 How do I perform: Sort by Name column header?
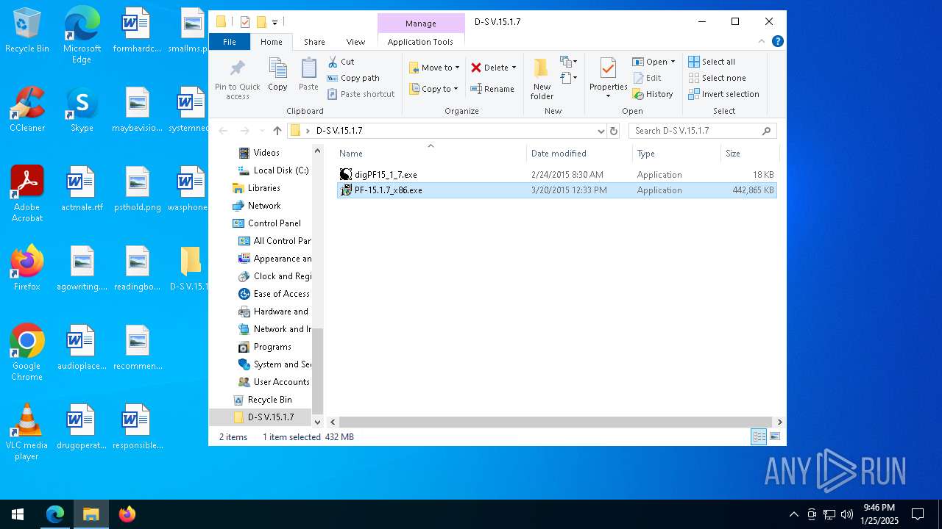pyautogui.click(x=431, y=153)
